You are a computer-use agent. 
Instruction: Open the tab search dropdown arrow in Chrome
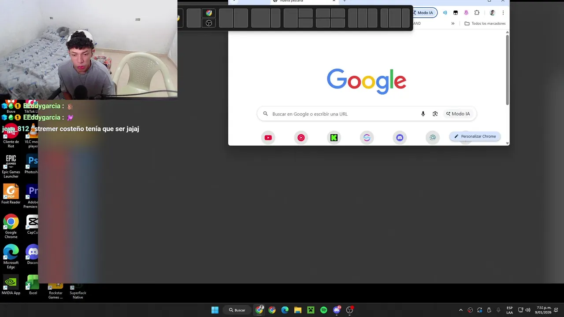tap(234, 1)
